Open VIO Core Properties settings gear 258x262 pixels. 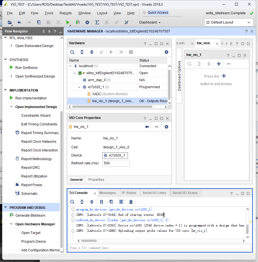pos(166,127)
